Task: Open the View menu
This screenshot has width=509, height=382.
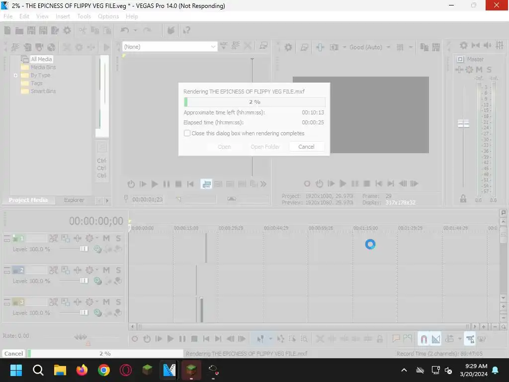Action: click(x=42, y=16)
